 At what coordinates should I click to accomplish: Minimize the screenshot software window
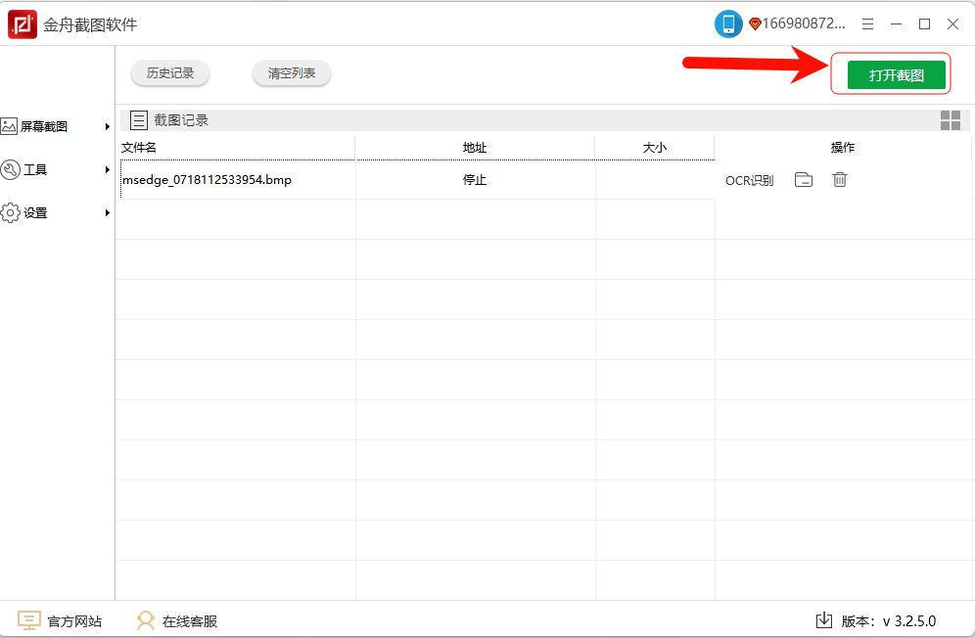click(896, 24)
